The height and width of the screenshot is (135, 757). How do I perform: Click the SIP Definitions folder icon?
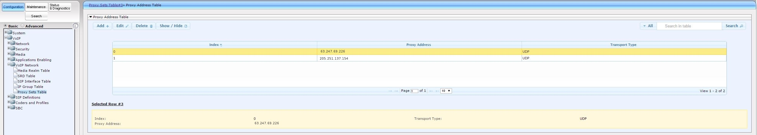(13, 97)
